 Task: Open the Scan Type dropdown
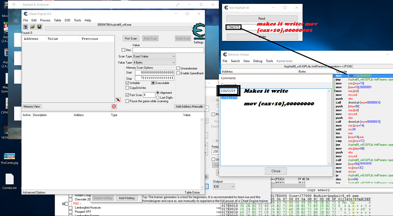(x=154, y=57)
